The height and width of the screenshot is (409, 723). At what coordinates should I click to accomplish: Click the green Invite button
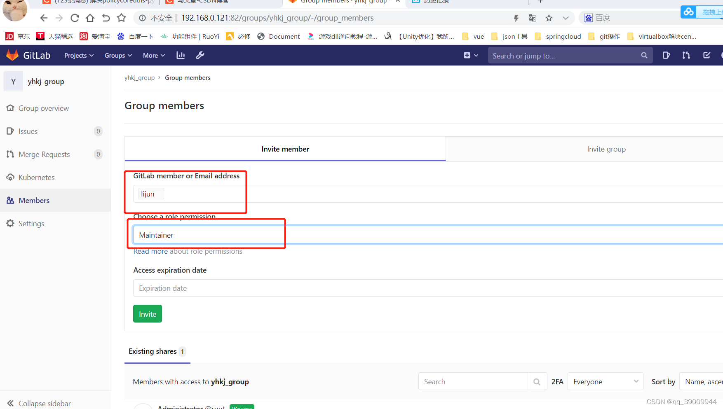click(148, 314)
